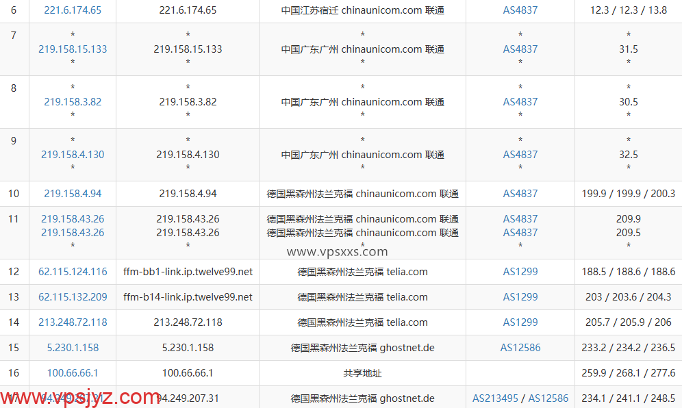The height and width of the screenshot is (408, 682).
Task: Open the blue 219.158.15.133 link in hop 7
Action: (73, 49)
